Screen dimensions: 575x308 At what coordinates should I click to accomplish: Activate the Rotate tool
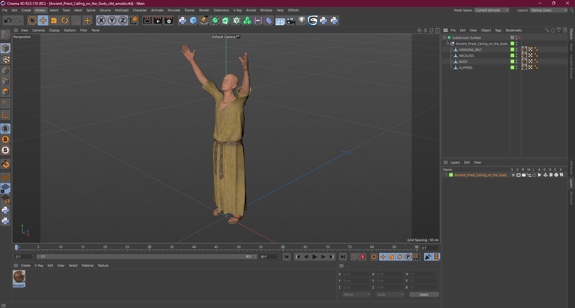[65, 20]
